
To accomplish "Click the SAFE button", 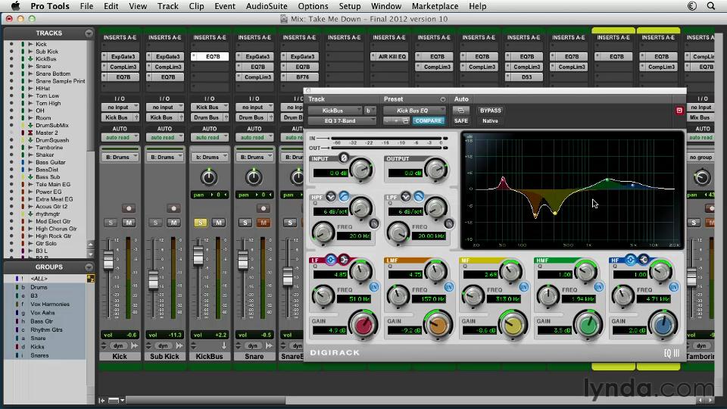I will pos(461,120).
